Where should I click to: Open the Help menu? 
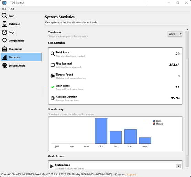11,9
